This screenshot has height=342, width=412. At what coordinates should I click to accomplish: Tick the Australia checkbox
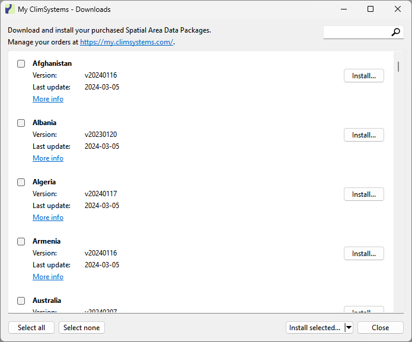click(x=21, y=301)
